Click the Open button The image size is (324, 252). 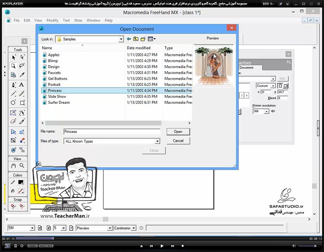(x=178, y=132)
